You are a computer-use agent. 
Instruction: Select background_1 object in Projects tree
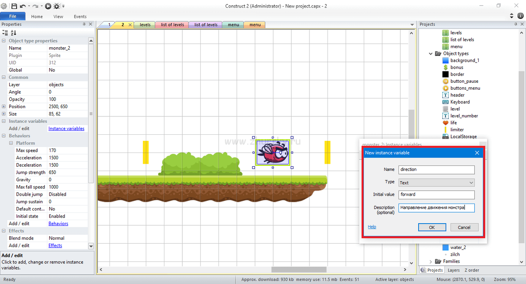(461, 60)
